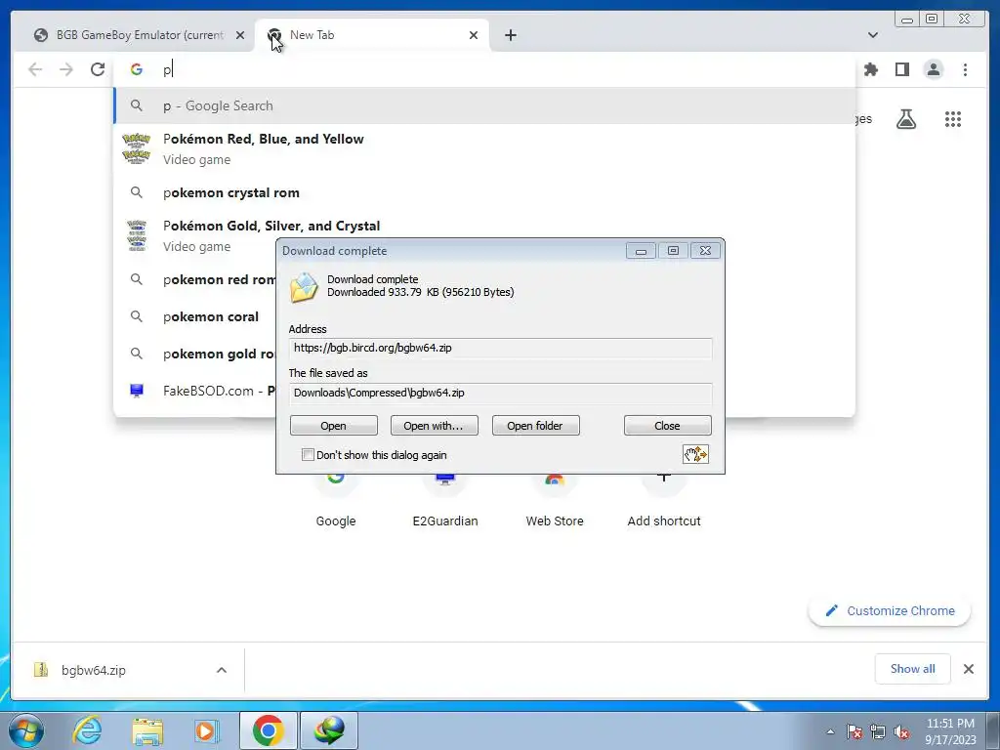1000x750 pixels.
Task: Open the Chrome Labs flask icon
Action: [905, 118]
